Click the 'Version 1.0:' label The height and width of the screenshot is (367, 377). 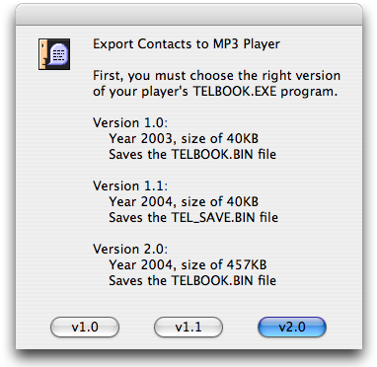click(130, 122)
